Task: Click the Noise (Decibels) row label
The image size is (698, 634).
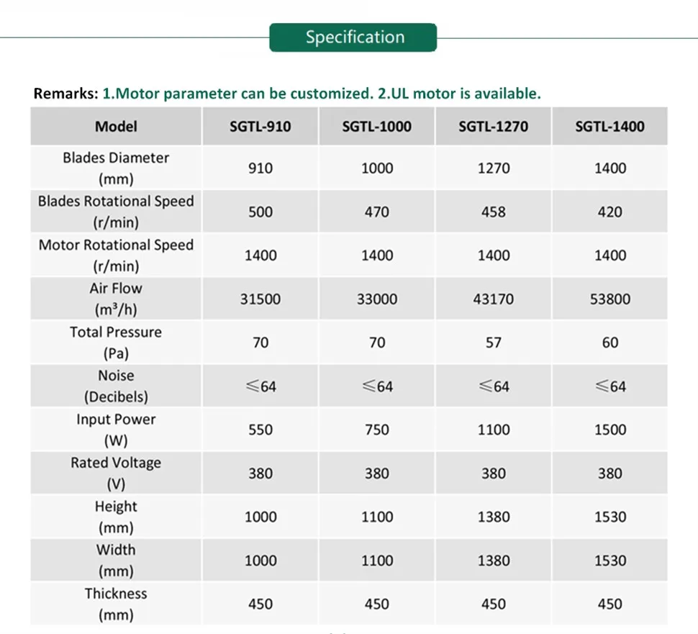Action: pyautogui.click(x=116, y=386)
